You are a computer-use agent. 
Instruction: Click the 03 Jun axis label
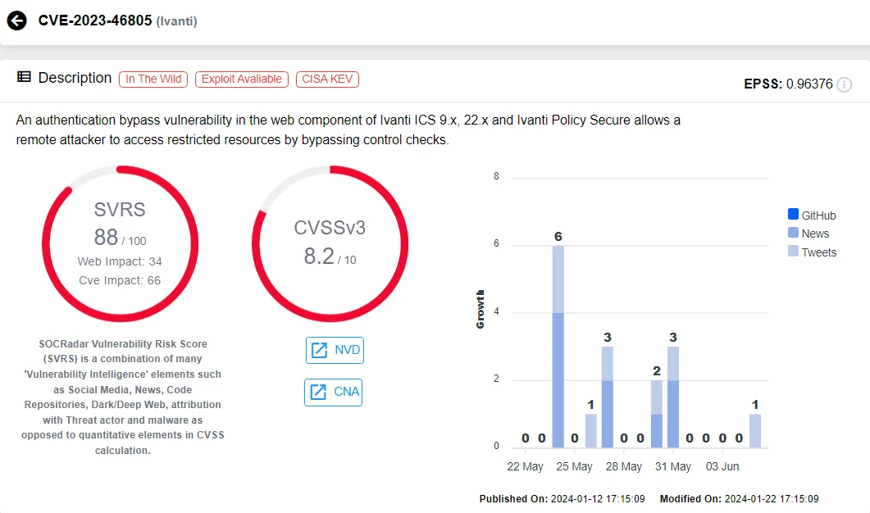(722, 466)
